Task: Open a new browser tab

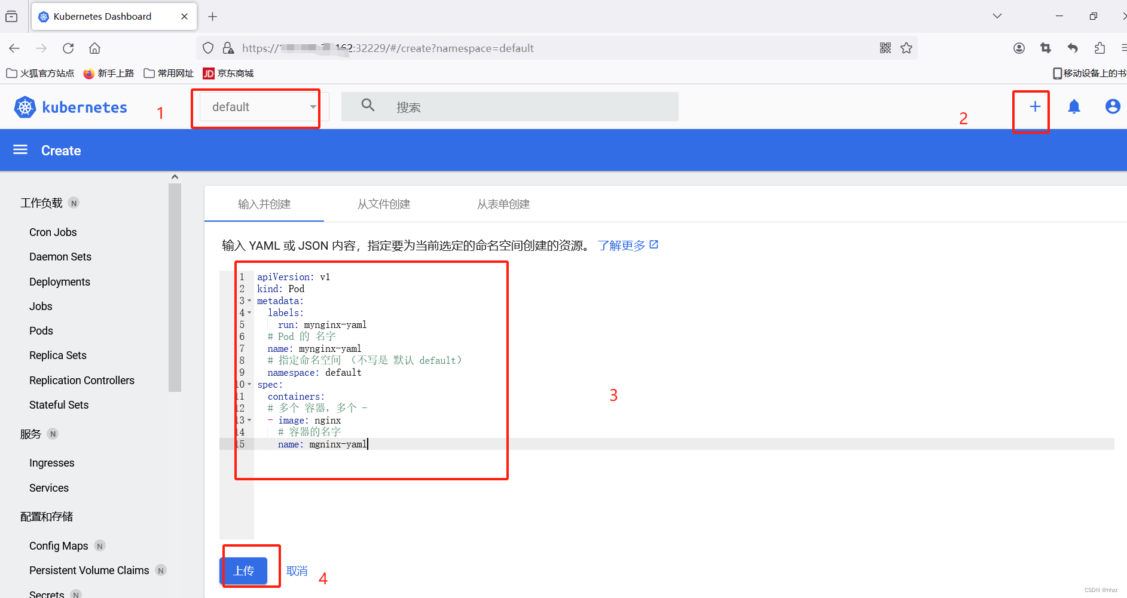Action: (x=212, y=17)
